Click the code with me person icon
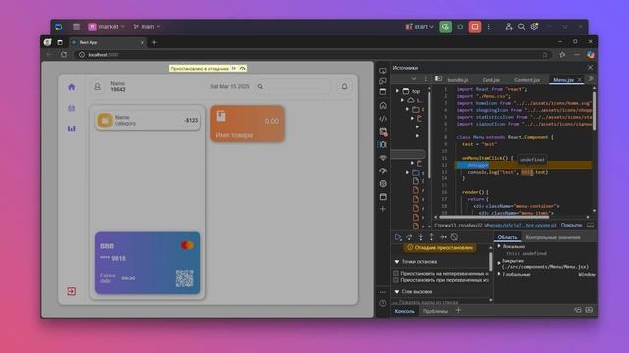Screen dimensions: 629x353 coord(509,26)
